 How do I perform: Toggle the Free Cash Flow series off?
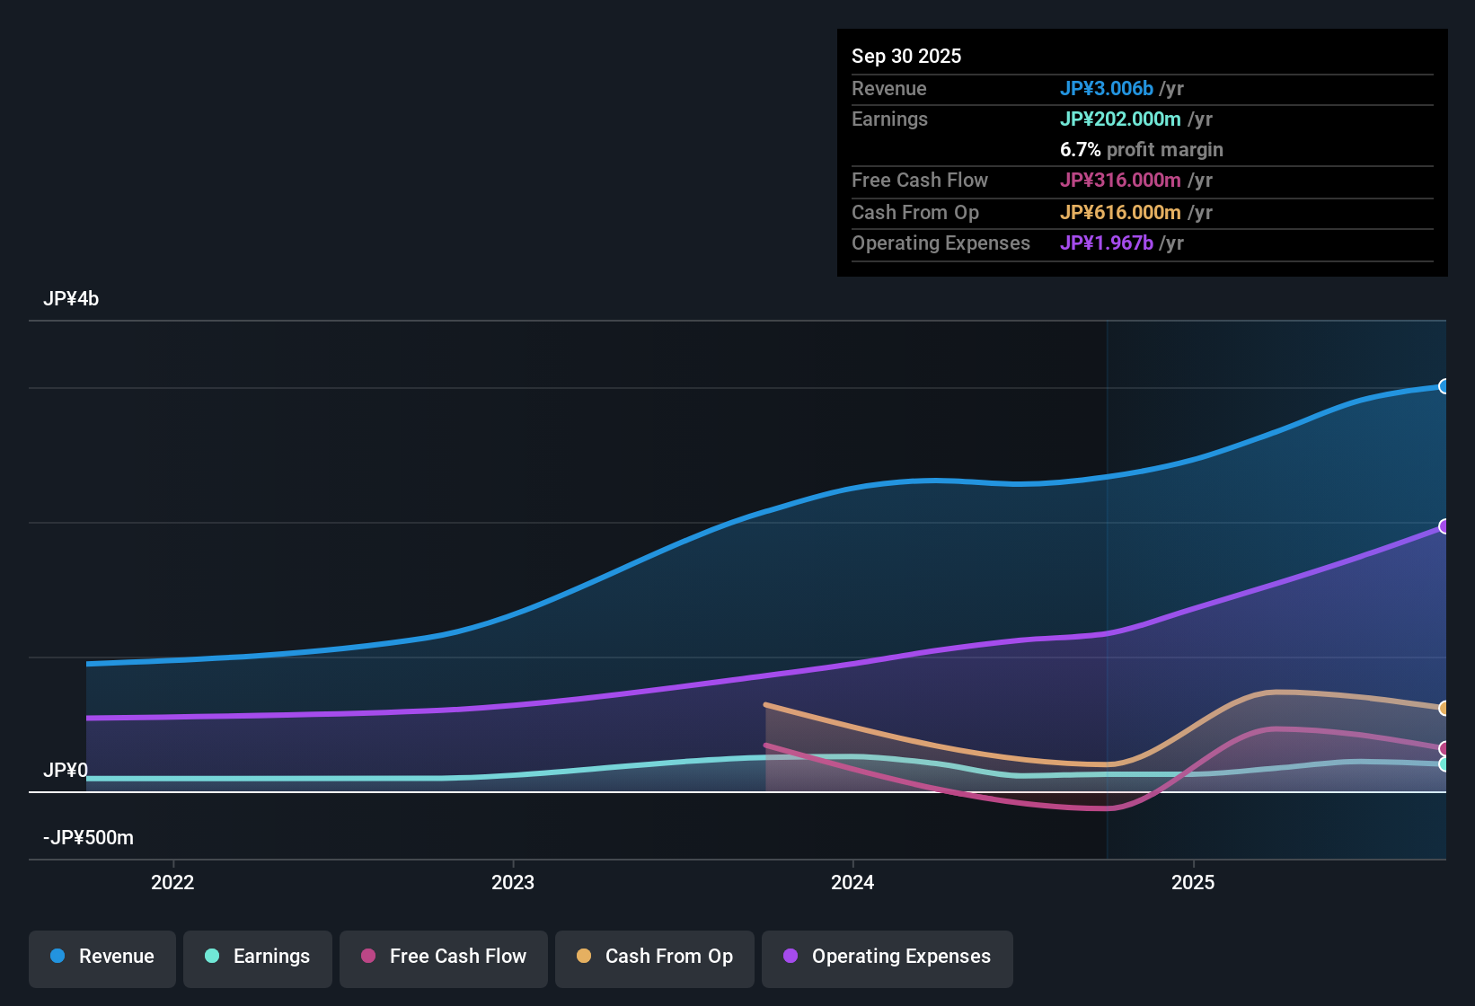coord(443,957)
